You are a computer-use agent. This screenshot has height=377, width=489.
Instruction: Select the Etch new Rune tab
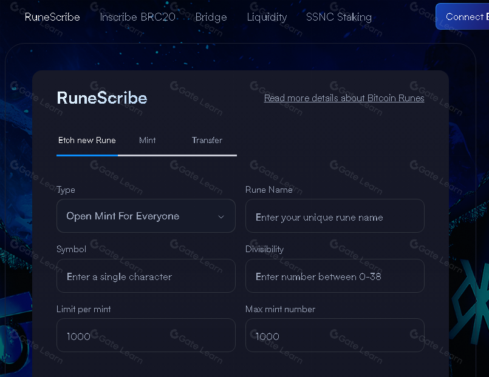87,140
